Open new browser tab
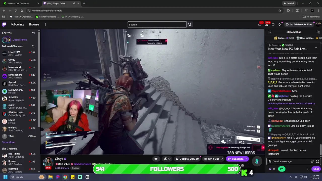The height and width of the screenshot is (181, 322). click(84, 4)
